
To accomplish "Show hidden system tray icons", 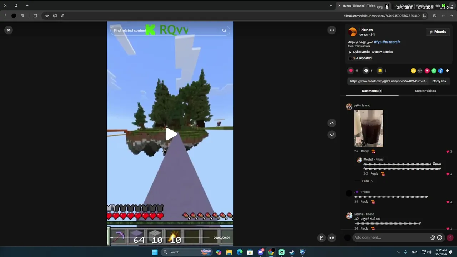I will click(398, 252).
